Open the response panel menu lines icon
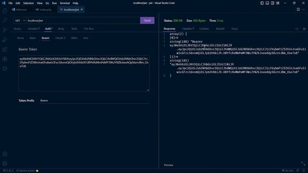This screenshot has height=173, width=308. pos(304,29)
